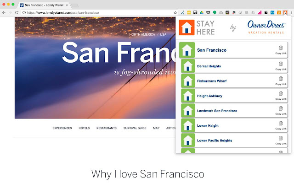Close the San Francisco browser tab
Viewport: 294px width, 183px height.
(x=67, y=5)
